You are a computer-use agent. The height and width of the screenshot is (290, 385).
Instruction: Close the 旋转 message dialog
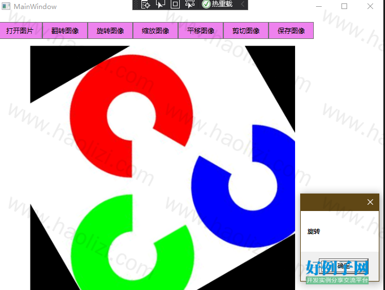(370, 202)
